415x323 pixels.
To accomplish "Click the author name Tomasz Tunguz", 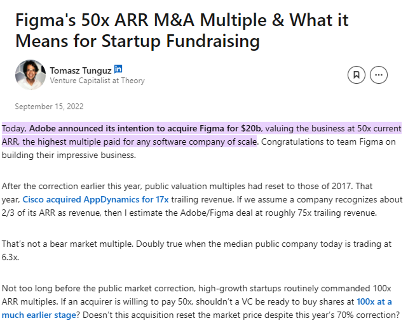I will coord(80,70).
